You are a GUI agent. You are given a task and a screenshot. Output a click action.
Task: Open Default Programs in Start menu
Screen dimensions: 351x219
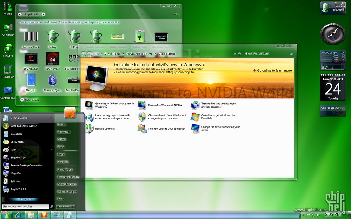pyautogui.click(x=67, y=184)
